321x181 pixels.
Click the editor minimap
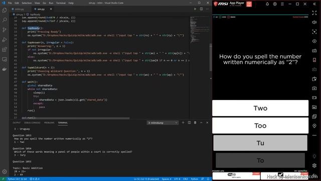(x=200, y=30)
